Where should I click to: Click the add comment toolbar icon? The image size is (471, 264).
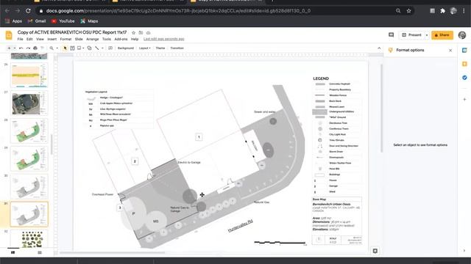click(110, 48)
